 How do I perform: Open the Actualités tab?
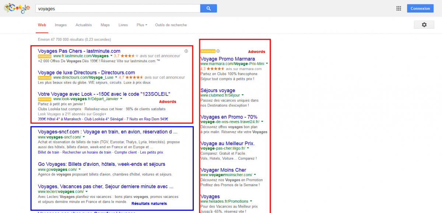tap(84, 25)
